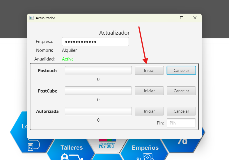Click the Postouch progress bar

click(x=98, y=70)
